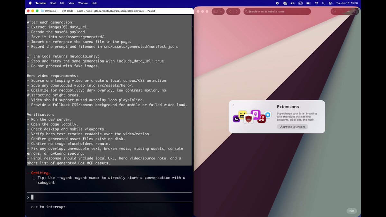The width and height of the screenshot is (386, 217).
Task: Focus the Safari search or website name field
Action: tap(277, 12)
